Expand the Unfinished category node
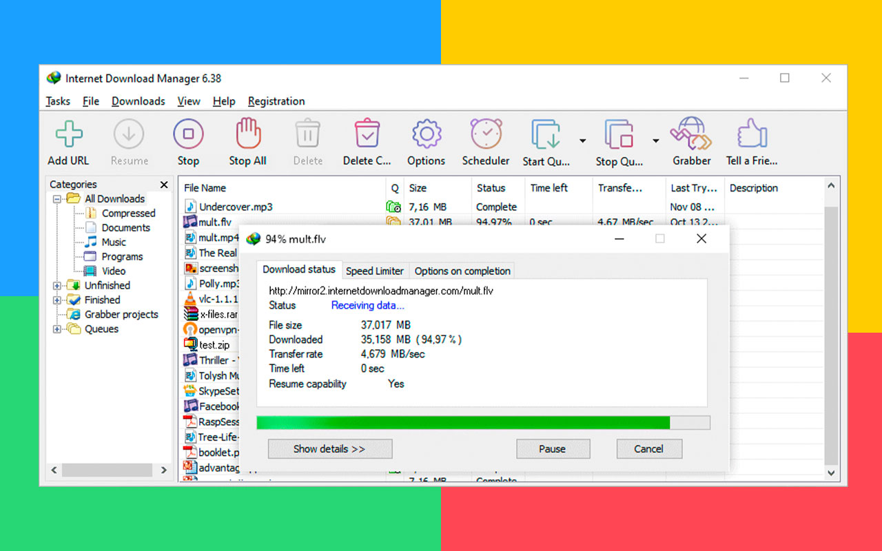Screen dimensions: 882x551 pos(57,285)
